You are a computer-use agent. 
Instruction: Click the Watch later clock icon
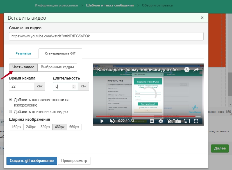pos(187,70)
